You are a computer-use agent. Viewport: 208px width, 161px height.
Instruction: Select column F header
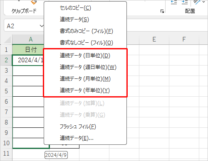coord(184,39)
